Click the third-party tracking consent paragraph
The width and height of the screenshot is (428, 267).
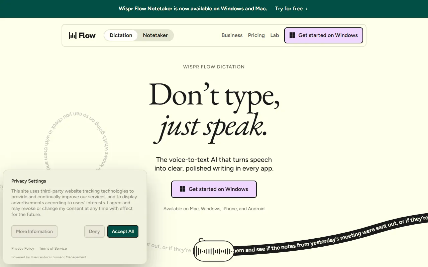click(x=74, y=203)
